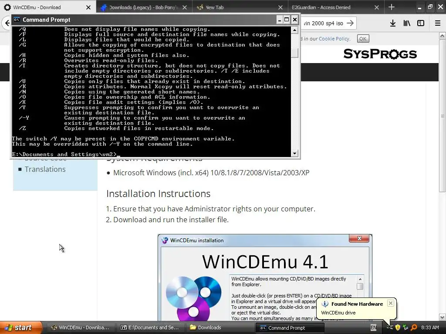Click the green download arrow tray icon

(x=405, y=327)
